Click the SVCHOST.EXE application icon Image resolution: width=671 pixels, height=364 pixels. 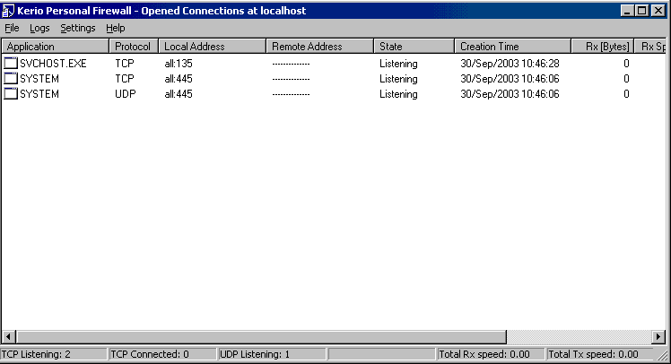click(x=11, y=64)
